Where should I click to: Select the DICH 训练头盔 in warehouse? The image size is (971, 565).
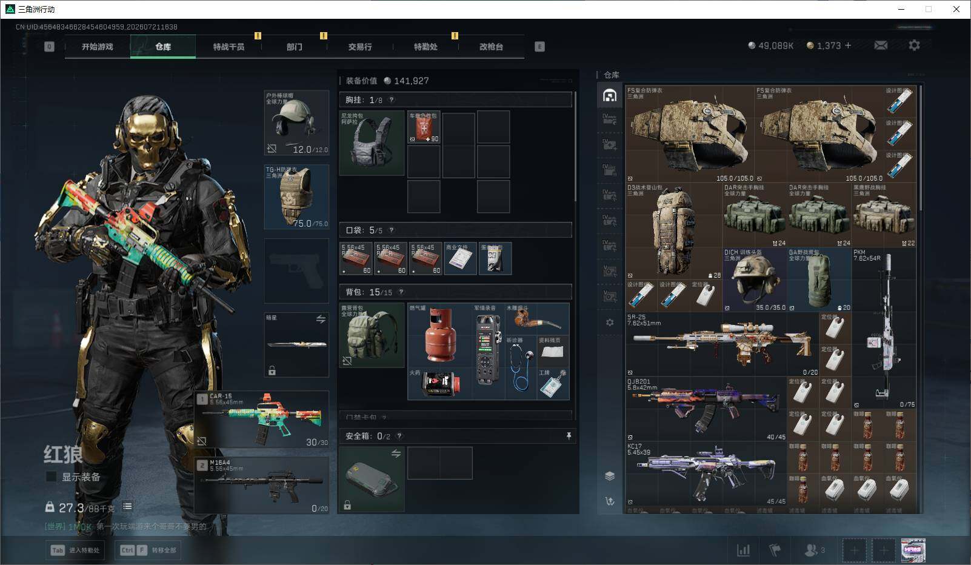pos(755,279)
